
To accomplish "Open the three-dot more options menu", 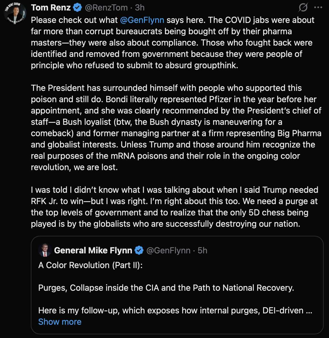I will point(318,8).
